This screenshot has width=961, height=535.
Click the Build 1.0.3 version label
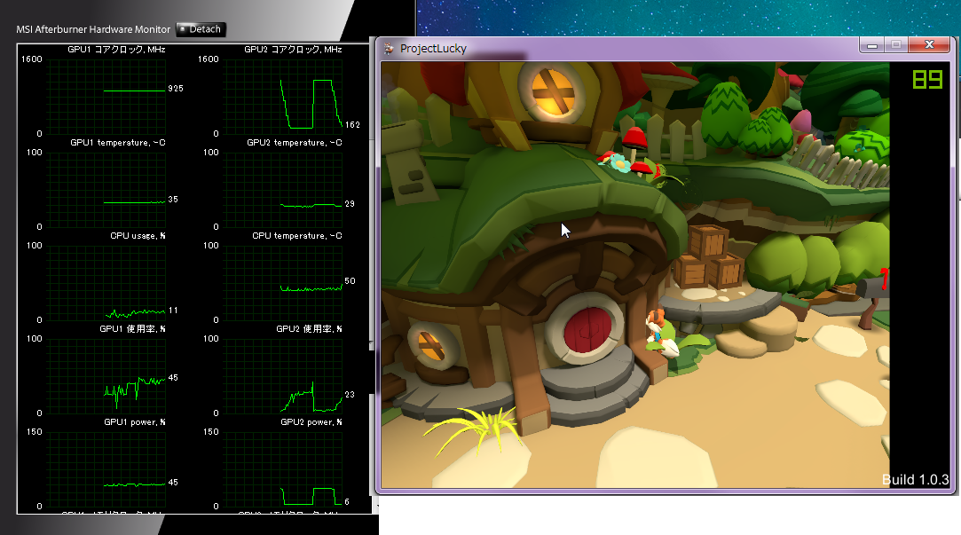pos(915,479)
